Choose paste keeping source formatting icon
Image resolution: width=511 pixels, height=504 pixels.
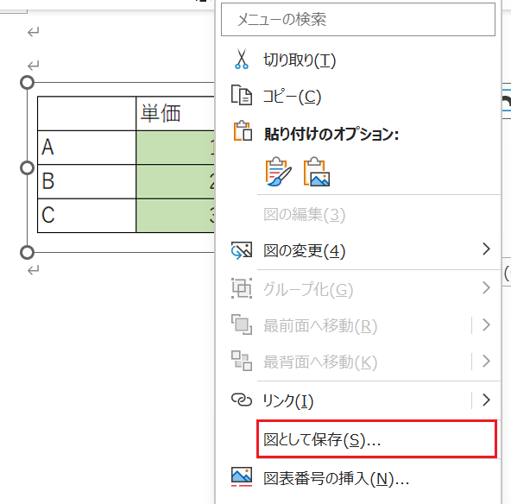pos(278,172)
